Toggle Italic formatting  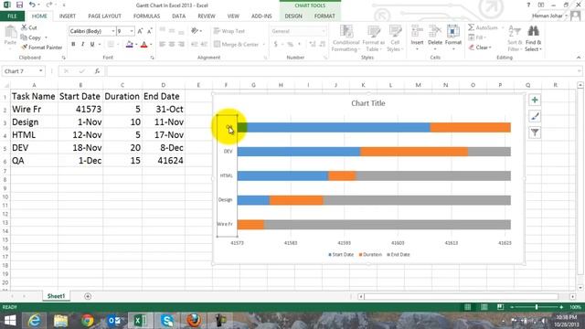coord(82,45)
